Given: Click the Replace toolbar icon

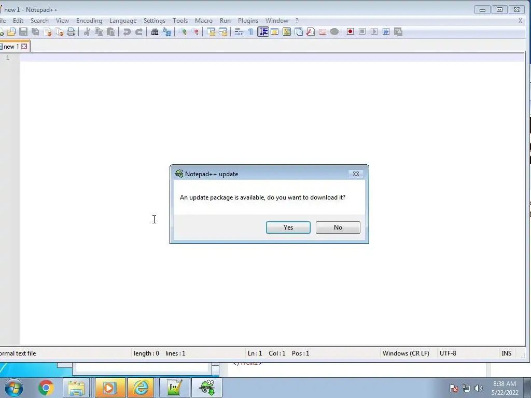Looking at the screenshot, I should click(167, 32).
